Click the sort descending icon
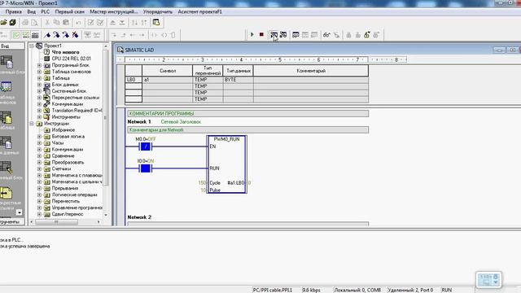This screenshot has width=521, height=293. [x=144, y=23]
